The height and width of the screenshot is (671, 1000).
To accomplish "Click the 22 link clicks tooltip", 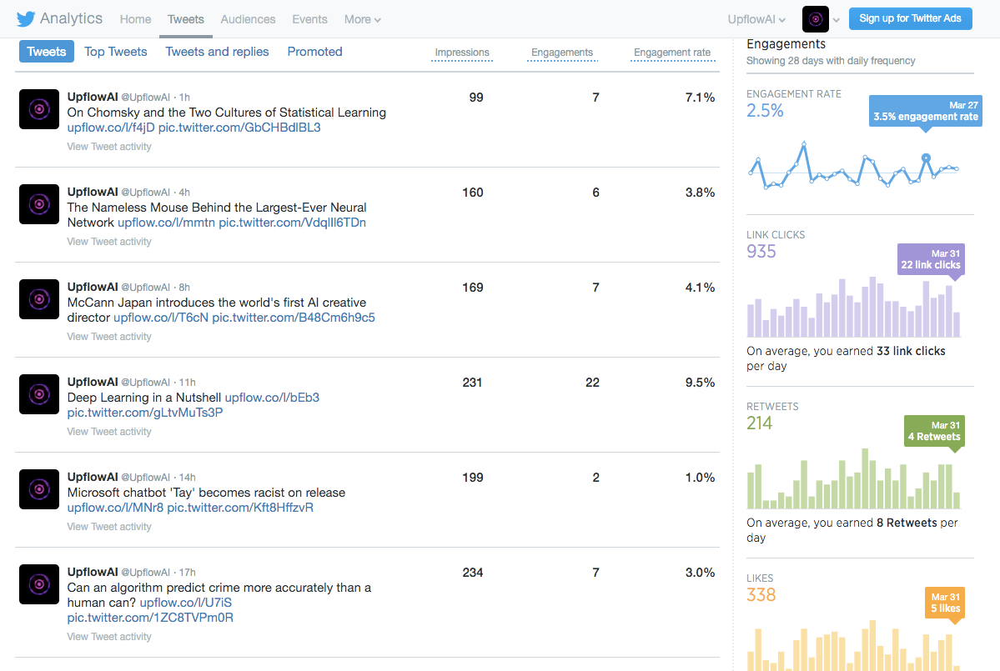I will pos(931,258).
